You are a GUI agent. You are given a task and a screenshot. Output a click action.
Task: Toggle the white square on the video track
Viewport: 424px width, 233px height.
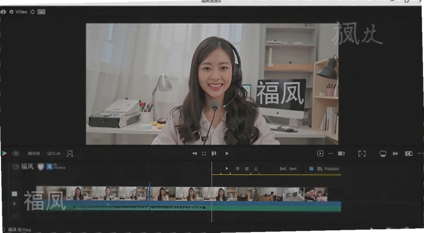[x=14, y=194]
